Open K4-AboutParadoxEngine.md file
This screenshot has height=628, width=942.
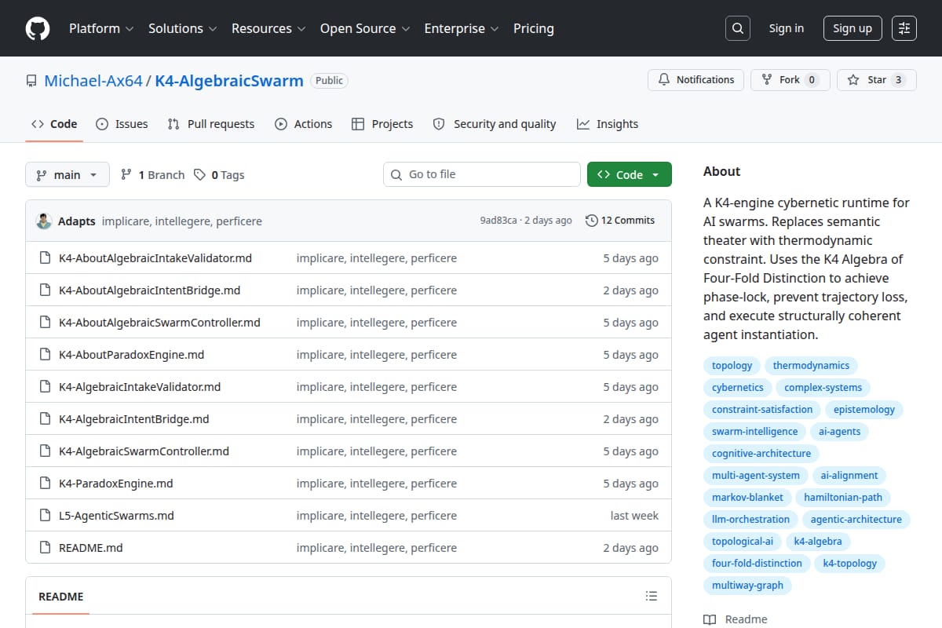click(x=132, y=355)
